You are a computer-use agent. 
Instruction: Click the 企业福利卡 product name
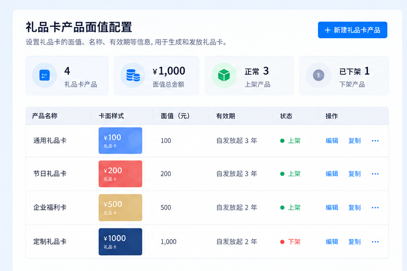pos(50,207)
